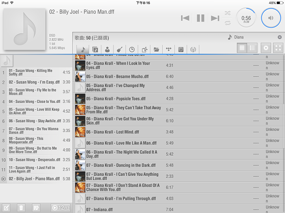Click the large album art placeholder
285x213 pixels.
[24, 29]
